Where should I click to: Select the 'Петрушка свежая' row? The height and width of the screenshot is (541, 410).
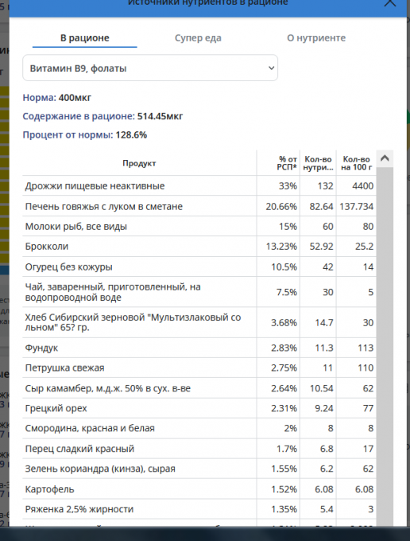click(199, 368)
